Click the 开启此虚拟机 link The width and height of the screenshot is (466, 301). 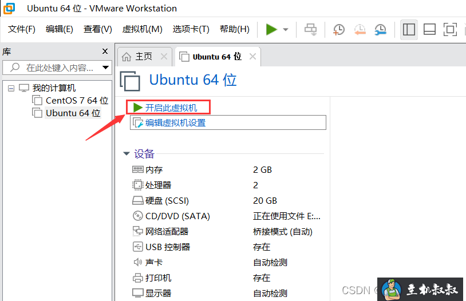(x=171, y=108)
